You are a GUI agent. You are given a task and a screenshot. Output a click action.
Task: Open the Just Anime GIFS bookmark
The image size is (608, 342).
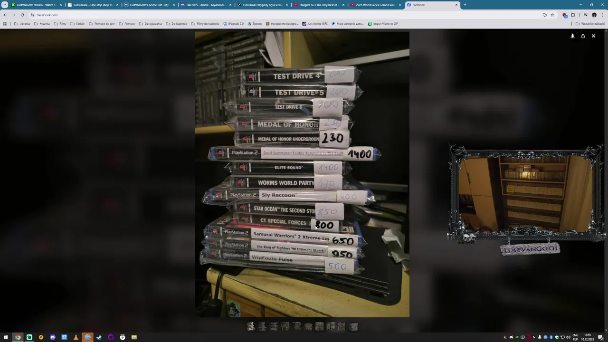315,23
